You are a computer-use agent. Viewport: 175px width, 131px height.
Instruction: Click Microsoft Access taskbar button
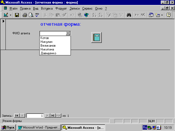coord(83,127)
